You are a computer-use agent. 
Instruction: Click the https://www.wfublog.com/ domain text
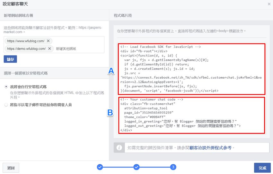(26, 41)
